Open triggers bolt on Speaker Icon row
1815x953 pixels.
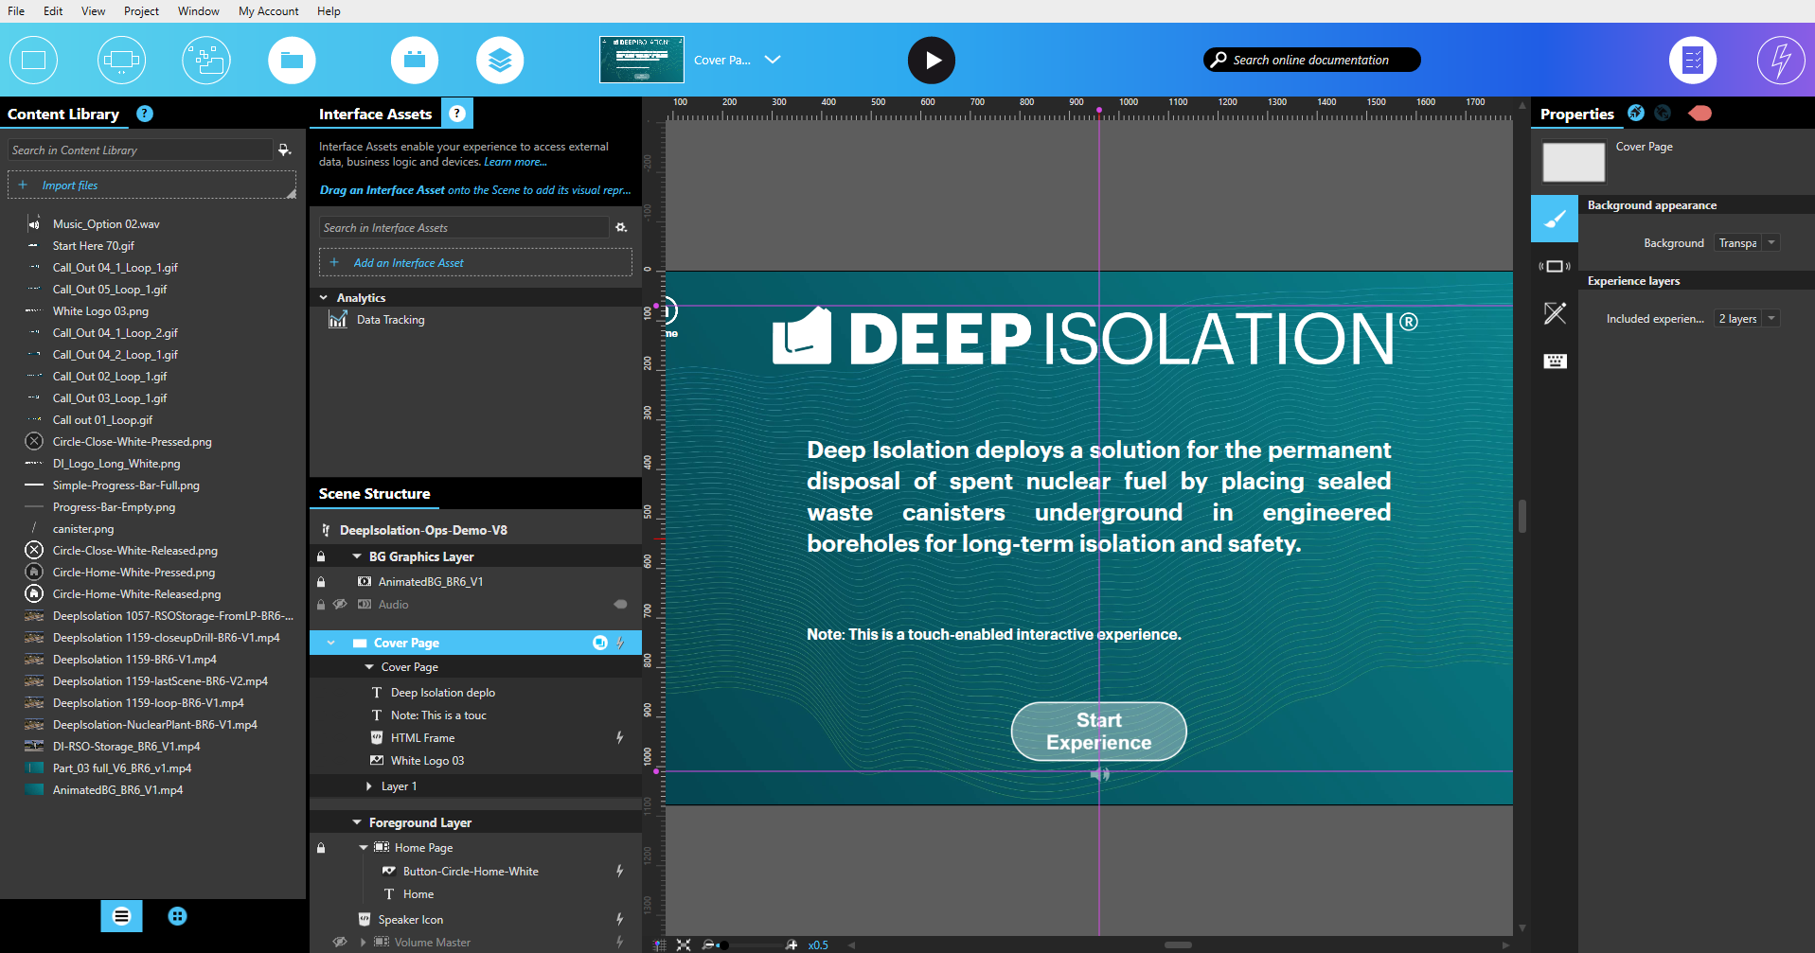619,919
